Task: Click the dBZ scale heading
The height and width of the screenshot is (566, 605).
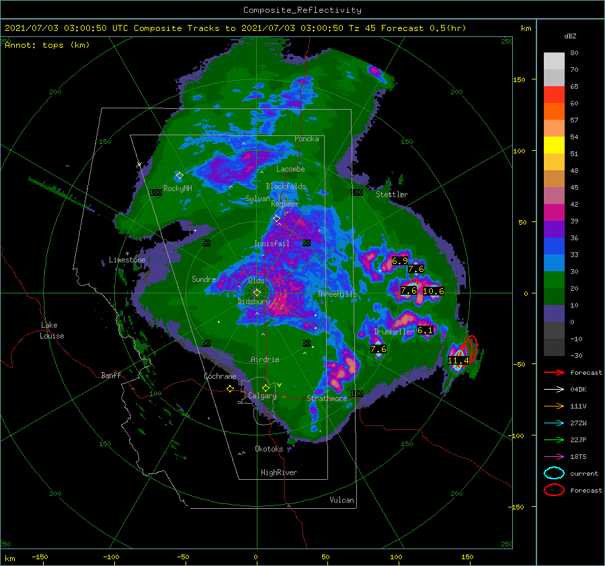Action: point(570,36)
